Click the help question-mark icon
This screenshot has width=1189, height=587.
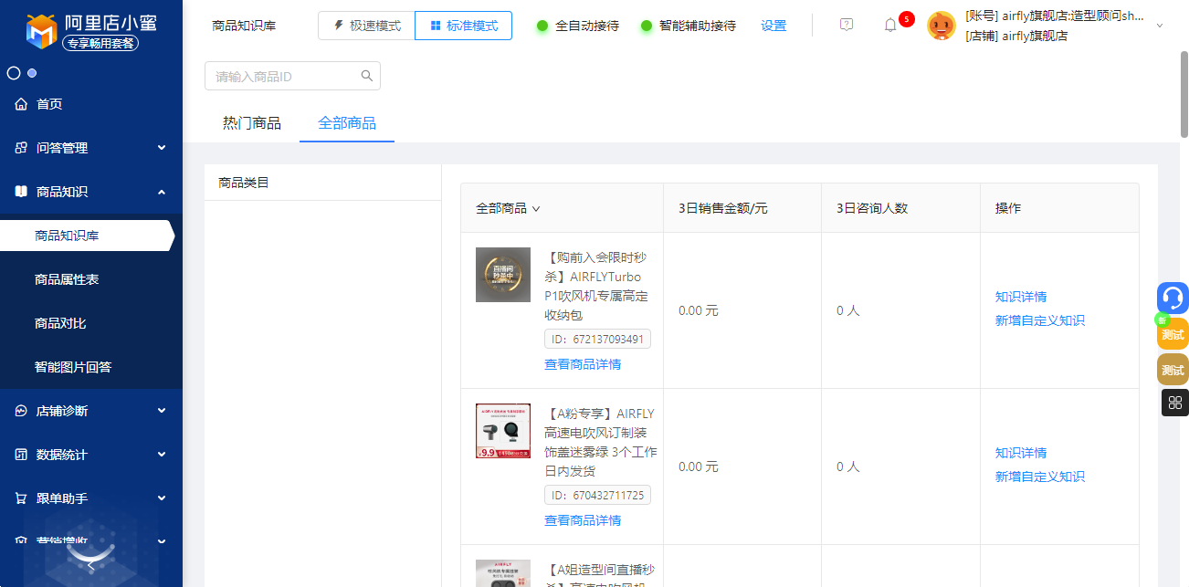coord(847,25)
